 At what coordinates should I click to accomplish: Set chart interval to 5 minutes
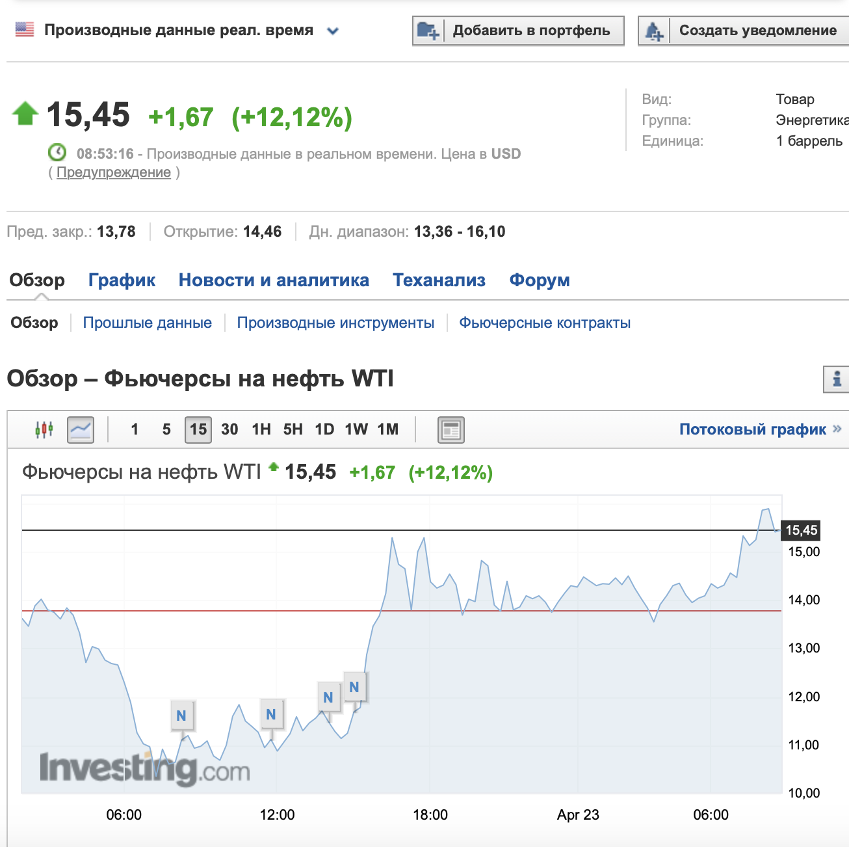click(x=166, y=429)
